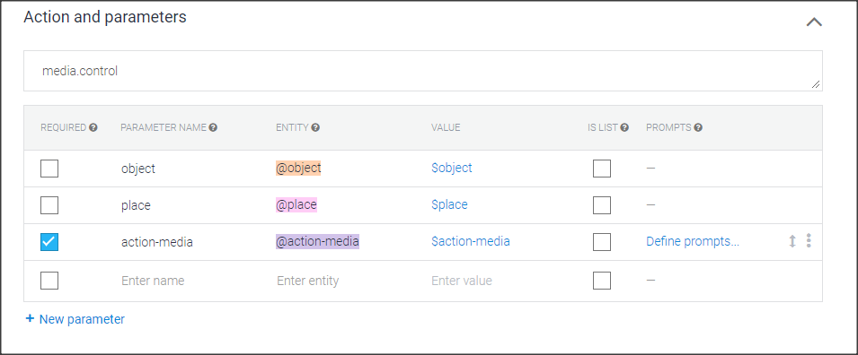Click reorder arrows icon on action-media row

click(792, 241)
